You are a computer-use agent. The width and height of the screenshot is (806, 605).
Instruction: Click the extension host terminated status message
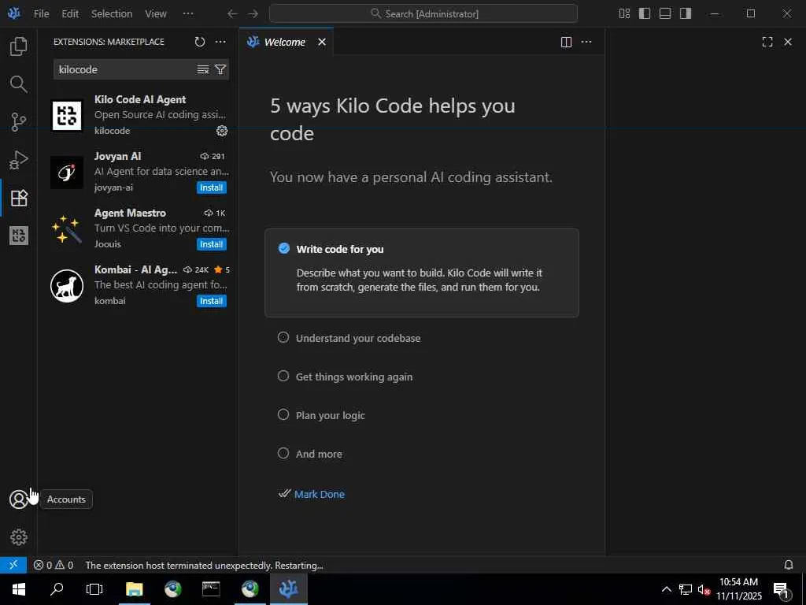click(204, 566)
